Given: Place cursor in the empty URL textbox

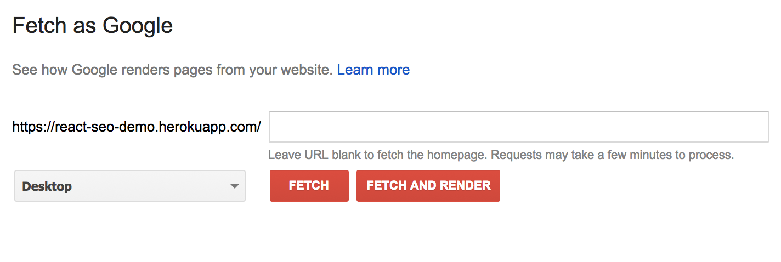Looking at the screenshot, I should tap(518, 127).
